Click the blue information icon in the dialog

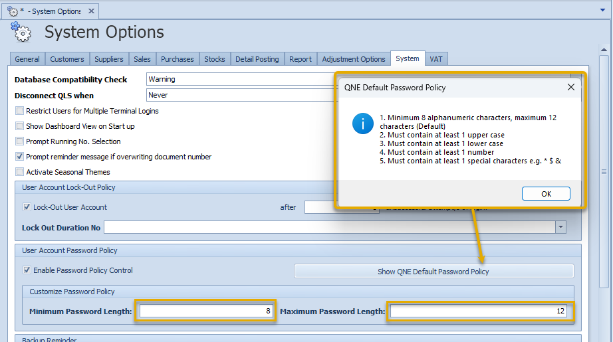point(363,124)
